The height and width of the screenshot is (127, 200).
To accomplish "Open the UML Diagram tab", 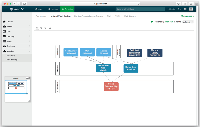I will pyautogui.click(x=130, y=16).
